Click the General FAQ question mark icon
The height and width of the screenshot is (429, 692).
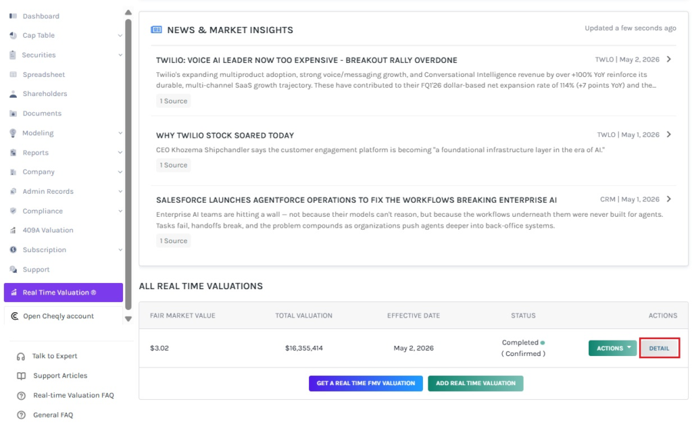pyautogui.click(x=21, y=415)
